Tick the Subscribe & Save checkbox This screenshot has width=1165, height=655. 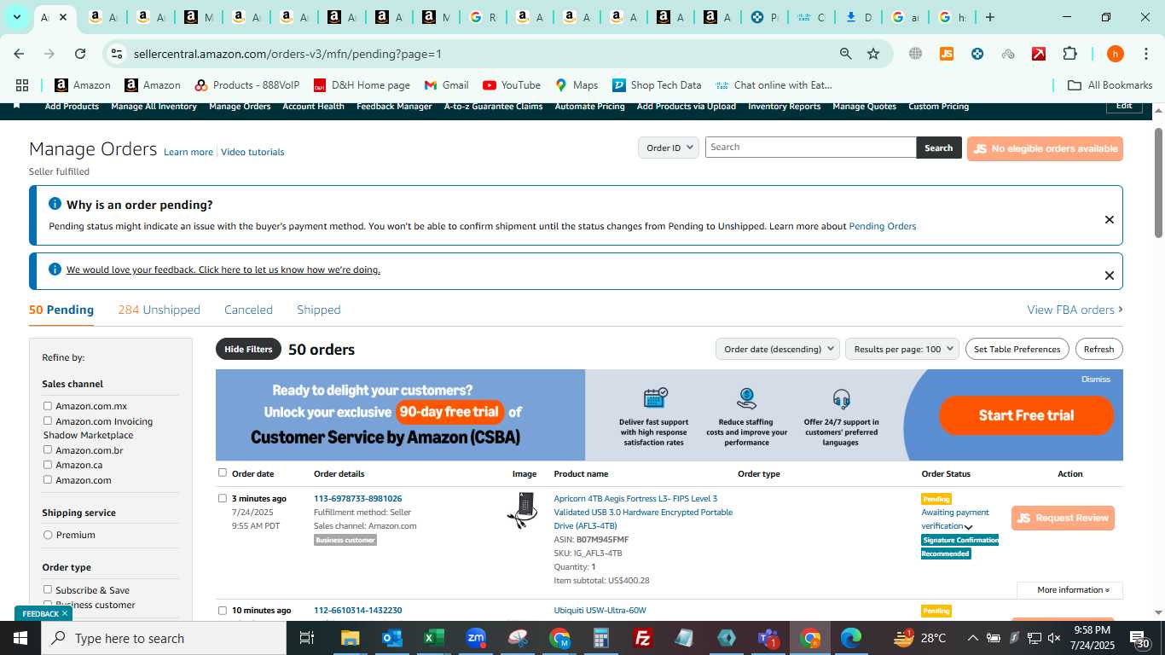coord(48,589)
